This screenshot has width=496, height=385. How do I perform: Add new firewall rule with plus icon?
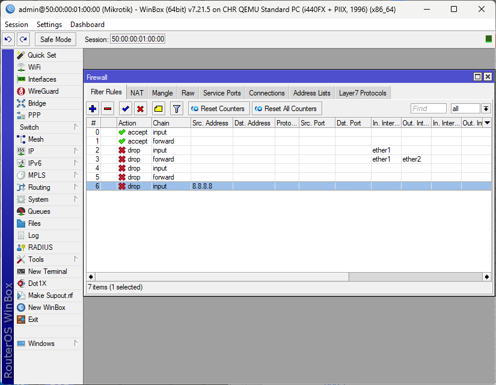pos(93,109)
